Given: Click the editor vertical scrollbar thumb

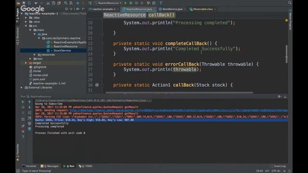Looking at the screenshot, I should coord(287,54).
